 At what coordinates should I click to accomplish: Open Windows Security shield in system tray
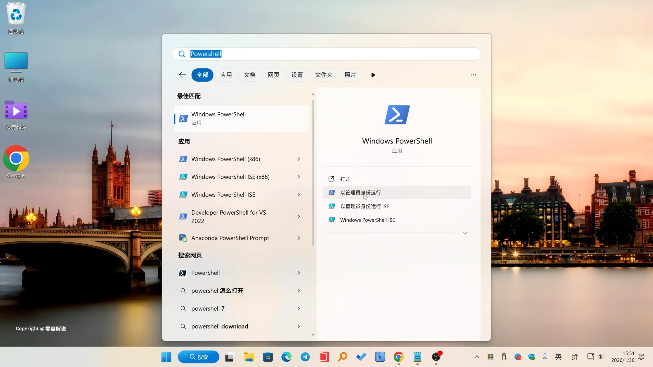click(x=532, y=357)
